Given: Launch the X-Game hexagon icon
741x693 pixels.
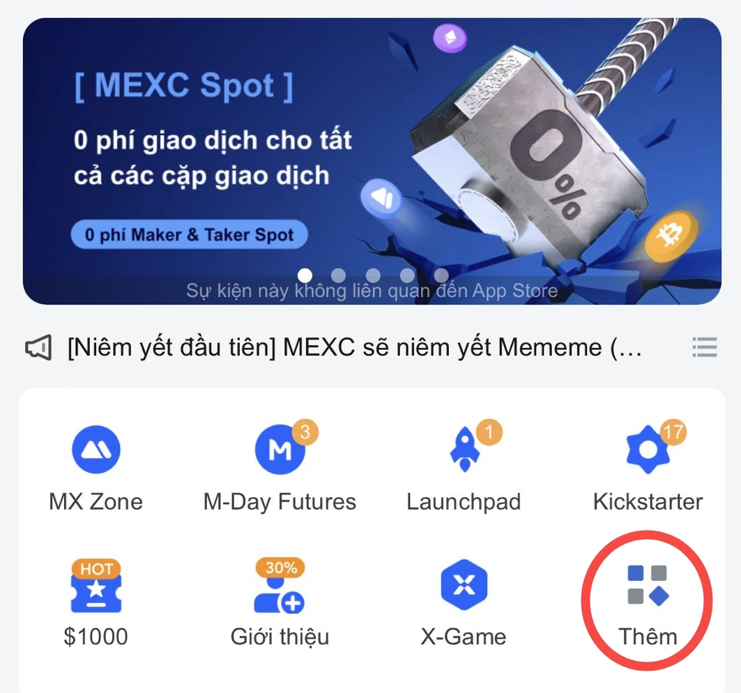Looking at the screenshot, I should 464,584.
